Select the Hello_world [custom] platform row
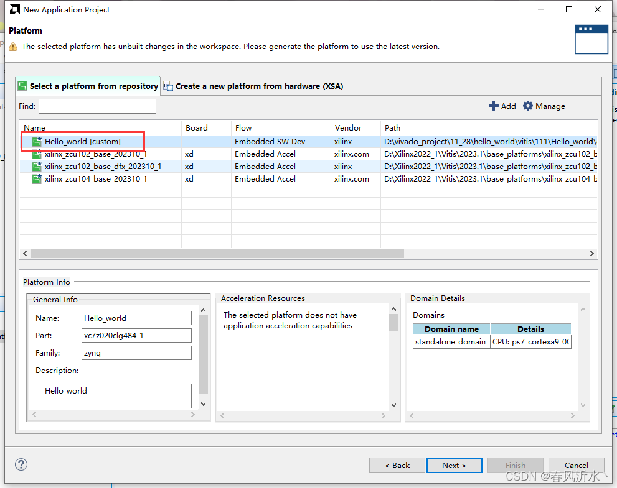This screenshot has height=488, width=617. click(x=309, y=142)
